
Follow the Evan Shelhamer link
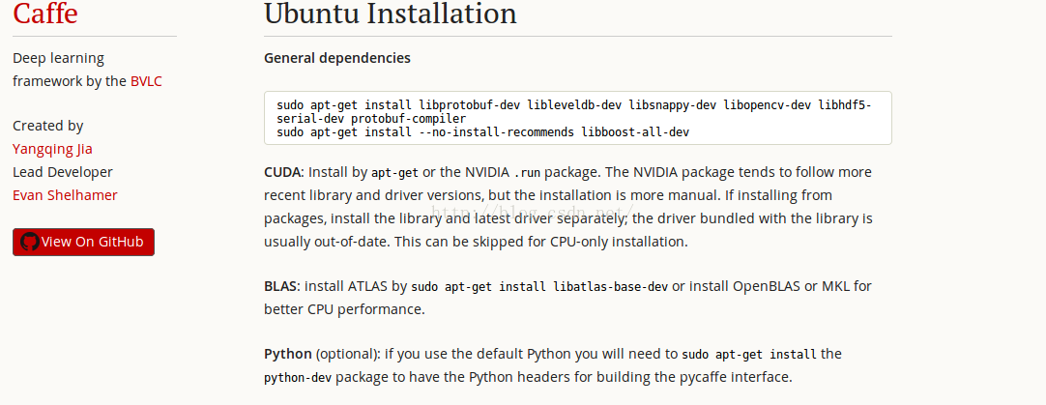click(x=65, y=195)
